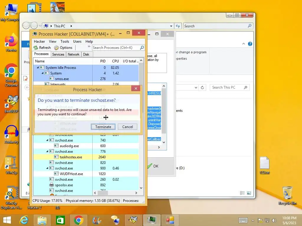Screen dimensions: 302x226
Task: Confirm Terminate in the Process Hacker dialog
Action: [103, 127]
